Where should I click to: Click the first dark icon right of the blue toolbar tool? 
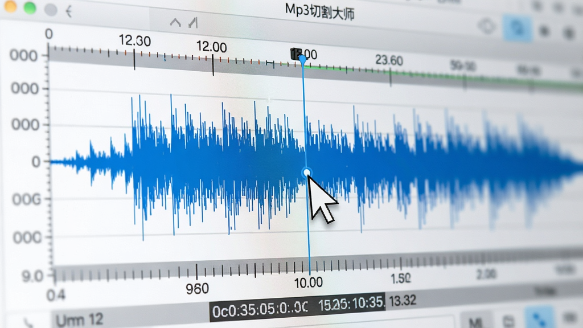point(544,31)
